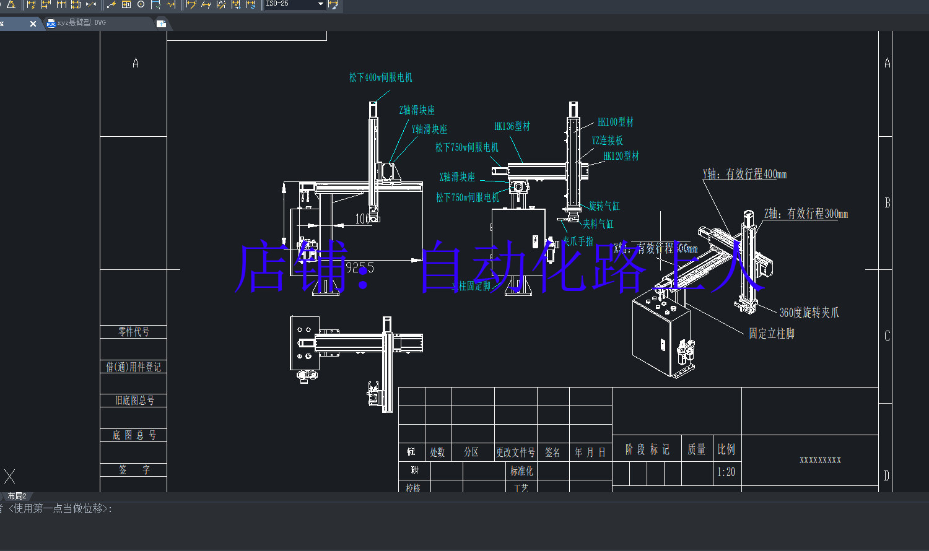Choose the Baseline dimension tool
Screen dimensions: 929x551
(46, 4)
